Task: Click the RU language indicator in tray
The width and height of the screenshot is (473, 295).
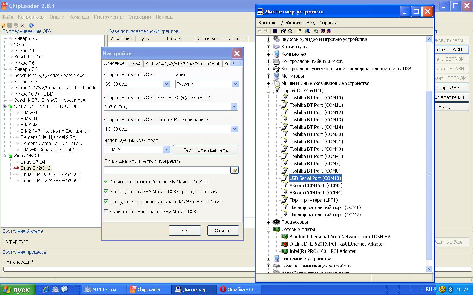Action: click(x=429, y=289)
